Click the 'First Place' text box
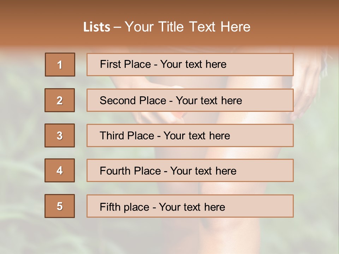Image resolution: width=339 pixels, height=254 pixels. point(190,65)
